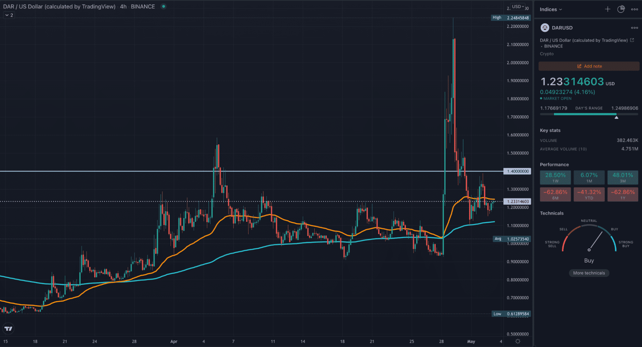Open advanced view pie chart icon
The image size is (642, 347).
pyautogui.click(x=621, y=9)
